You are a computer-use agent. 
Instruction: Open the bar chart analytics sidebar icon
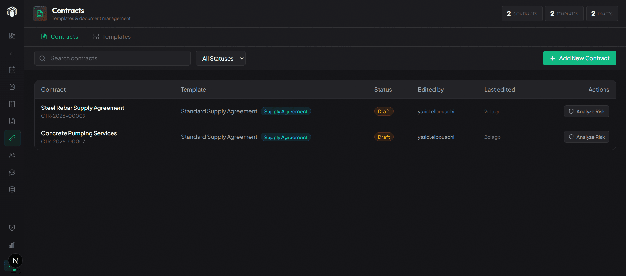(x=12, y=52)
